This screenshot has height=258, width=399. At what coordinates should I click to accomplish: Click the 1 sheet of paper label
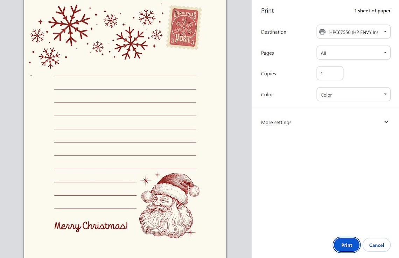(x=372, y=11)
